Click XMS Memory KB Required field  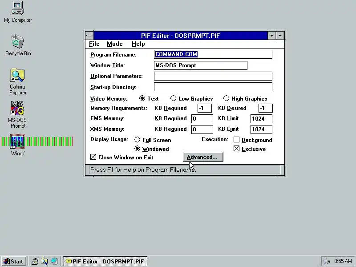(202, 129)
